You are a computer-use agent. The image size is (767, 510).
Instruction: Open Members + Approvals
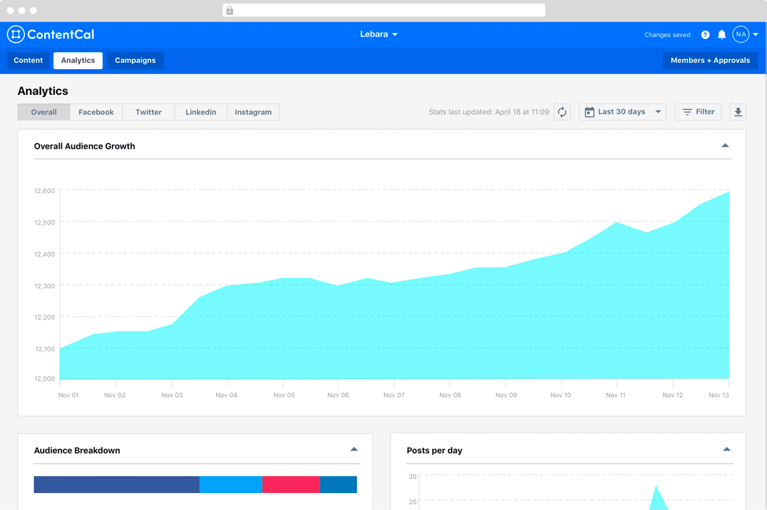(x=710, y=60)
